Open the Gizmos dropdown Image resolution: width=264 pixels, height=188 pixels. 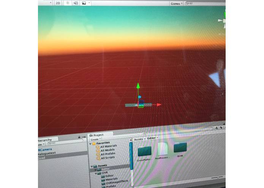[x=177, y=3]
